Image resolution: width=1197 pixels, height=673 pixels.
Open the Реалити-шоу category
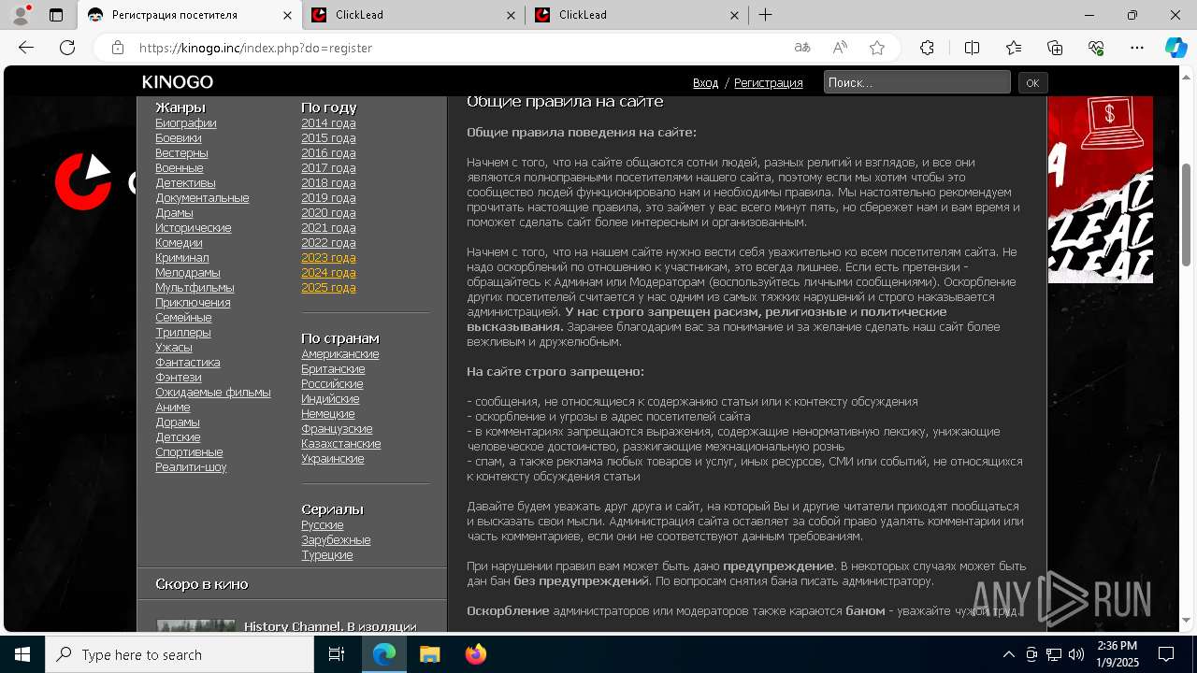point(191,466)
